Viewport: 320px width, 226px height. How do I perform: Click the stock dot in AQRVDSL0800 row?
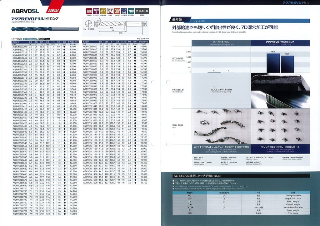(135, 47)
